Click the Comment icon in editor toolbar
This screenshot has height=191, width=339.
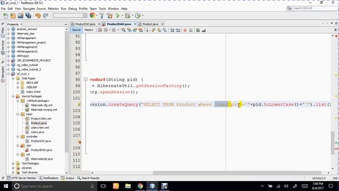point(198,30)
